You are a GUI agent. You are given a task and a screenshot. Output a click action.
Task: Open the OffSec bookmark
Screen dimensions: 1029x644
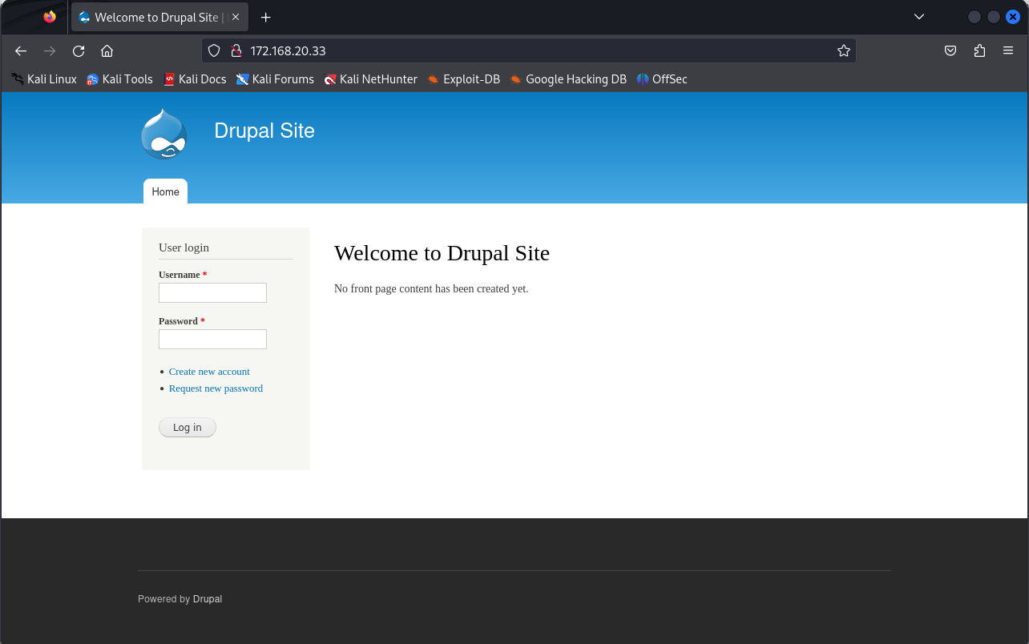662,79
